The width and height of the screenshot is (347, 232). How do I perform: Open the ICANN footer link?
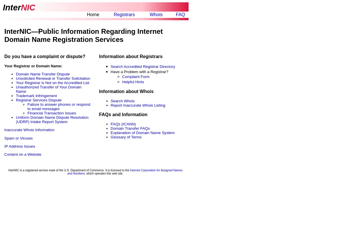pos(125,172)
